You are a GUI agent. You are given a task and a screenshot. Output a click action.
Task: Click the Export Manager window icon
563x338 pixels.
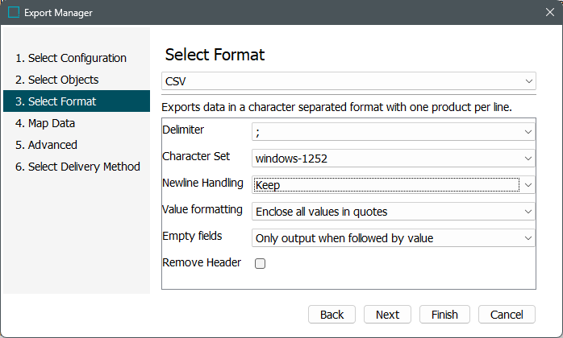tap(14, 13)
